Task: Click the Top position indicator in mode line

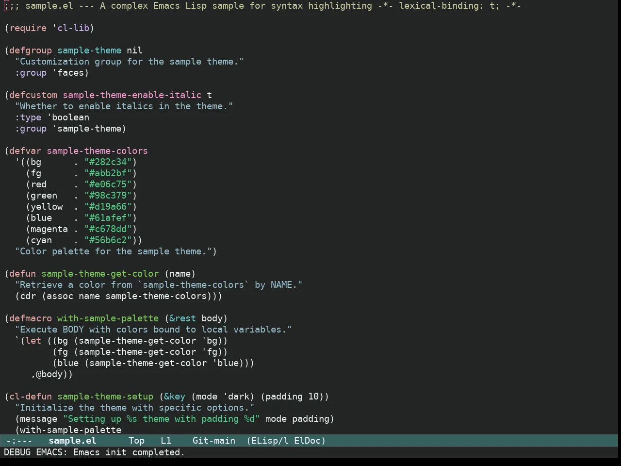Action: coord(136,441)
